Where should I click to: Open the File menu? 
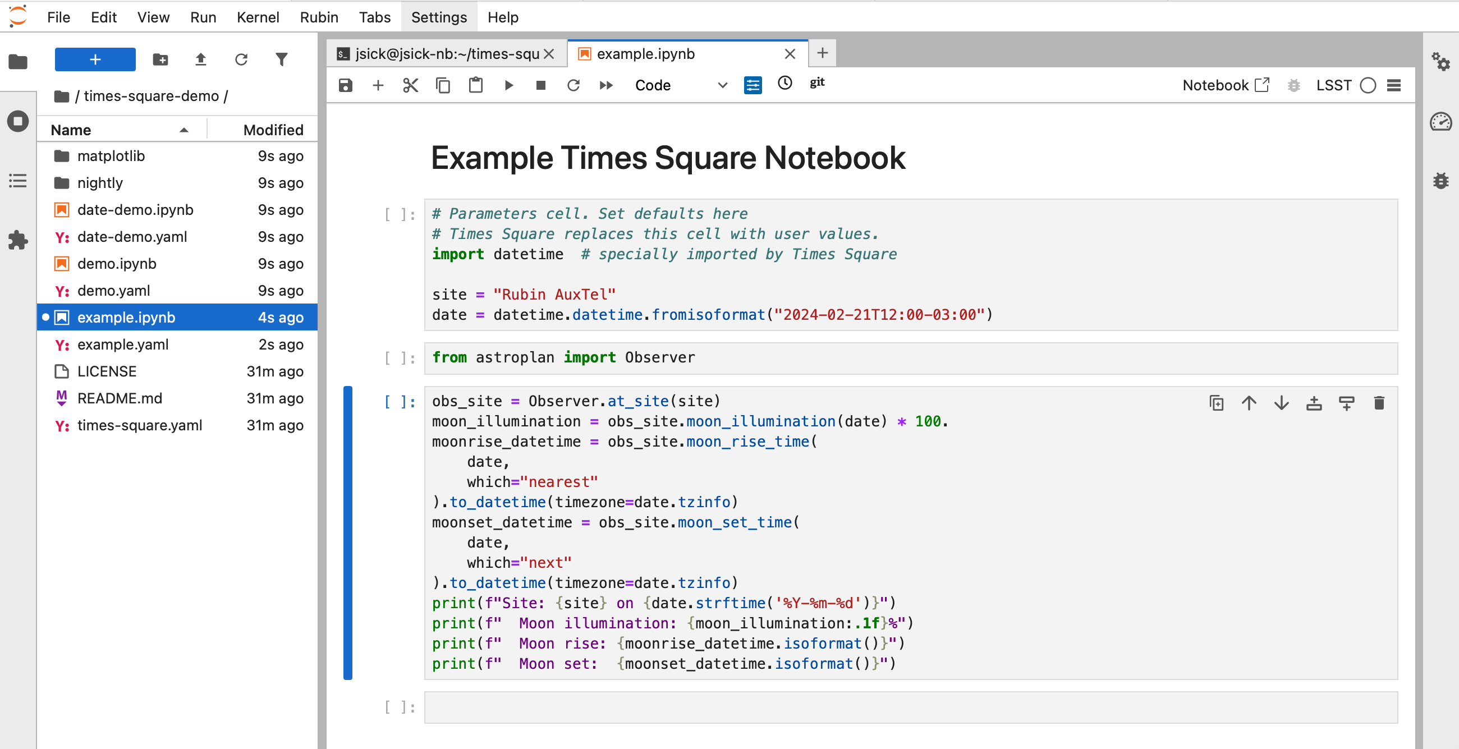[x=59, y=17]
